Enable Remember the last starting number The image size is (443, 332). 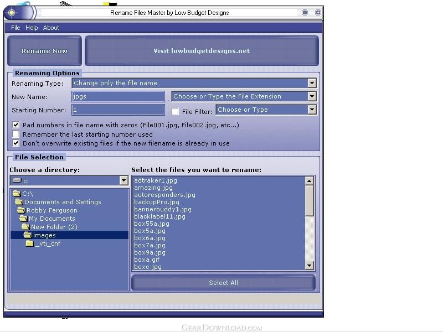[16, 134]
